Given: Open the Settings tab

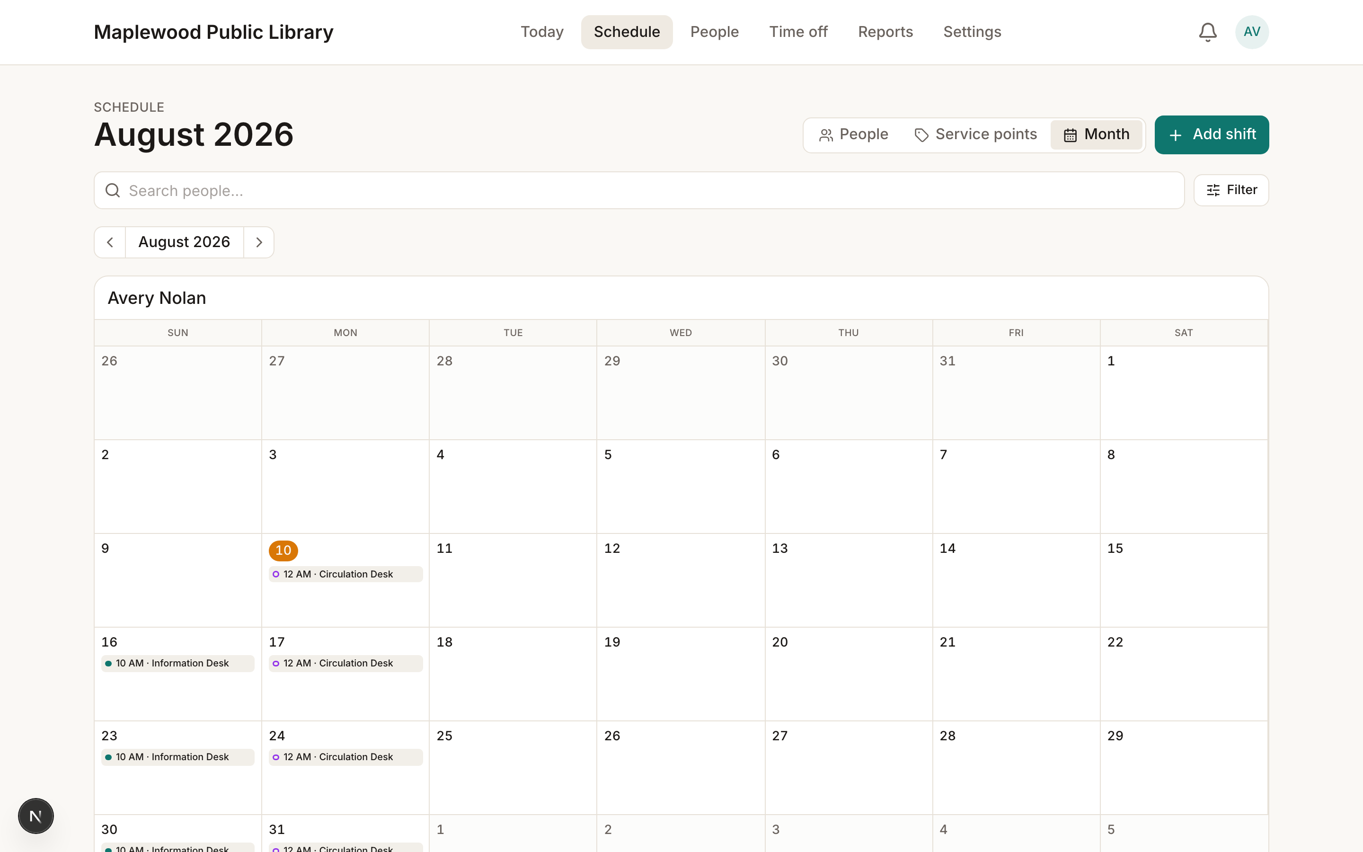Looking at the screenshot, I should [x=972, y=32].
